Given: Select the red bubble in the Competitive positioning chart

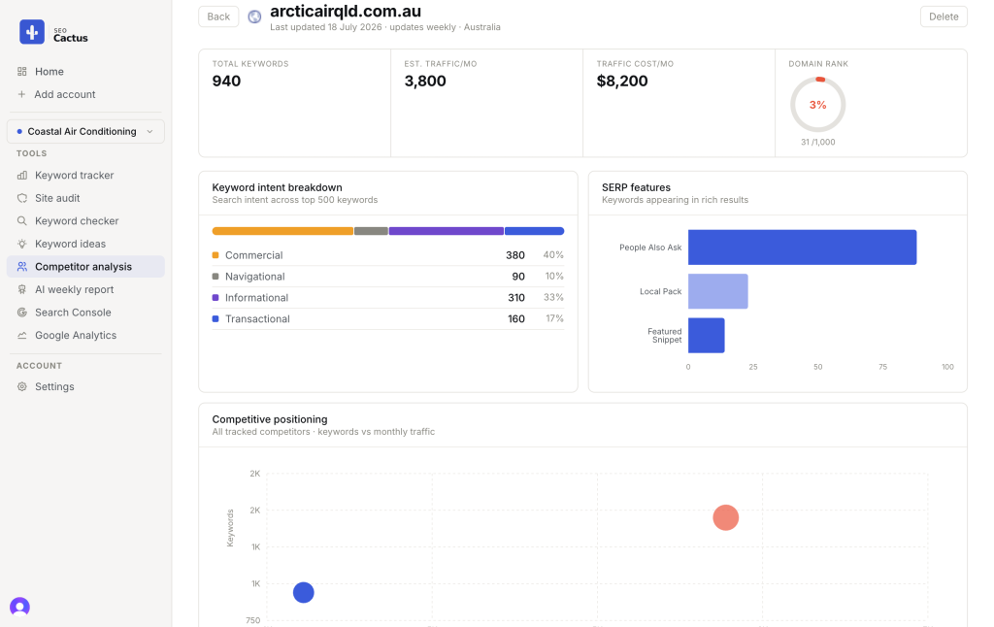Looking at the screenshot, I should pyautogui.click(x=725, y=517).
